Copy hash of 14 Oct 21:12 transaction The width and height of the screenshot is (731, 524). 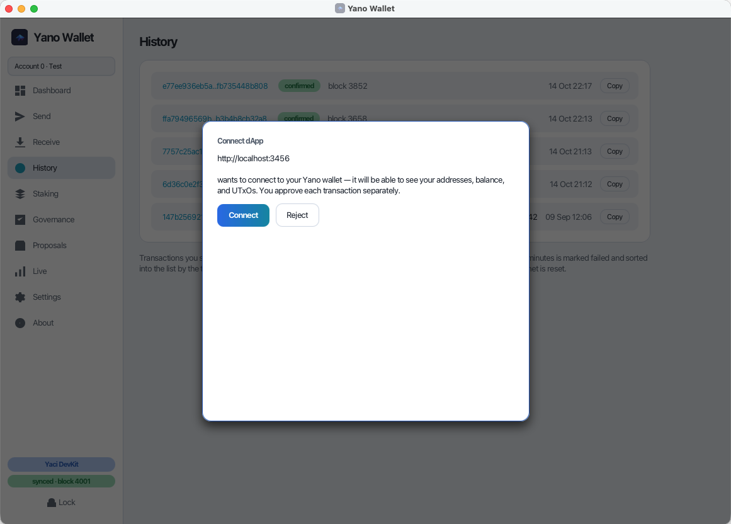[x=615, y=184]
